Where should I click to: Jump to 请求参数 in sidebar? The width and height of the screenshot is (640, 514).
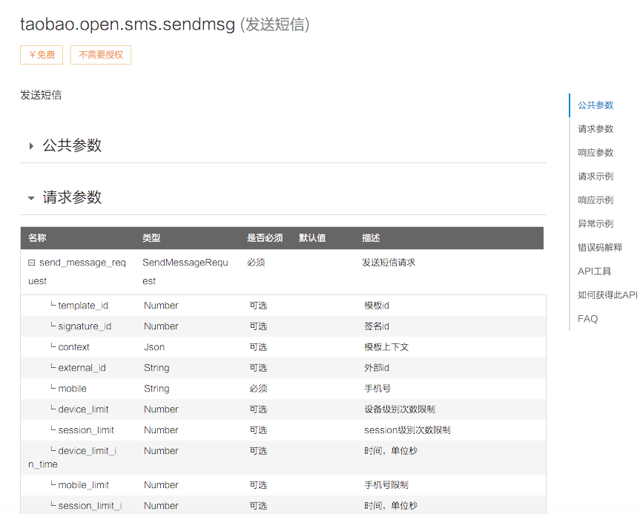(x=596, y=129)
